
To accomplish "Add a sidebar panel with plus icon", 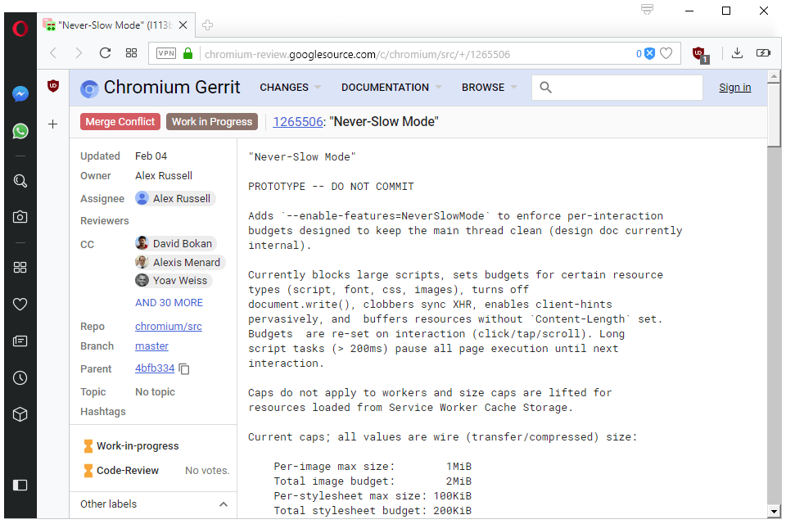I will coord(53,124).
